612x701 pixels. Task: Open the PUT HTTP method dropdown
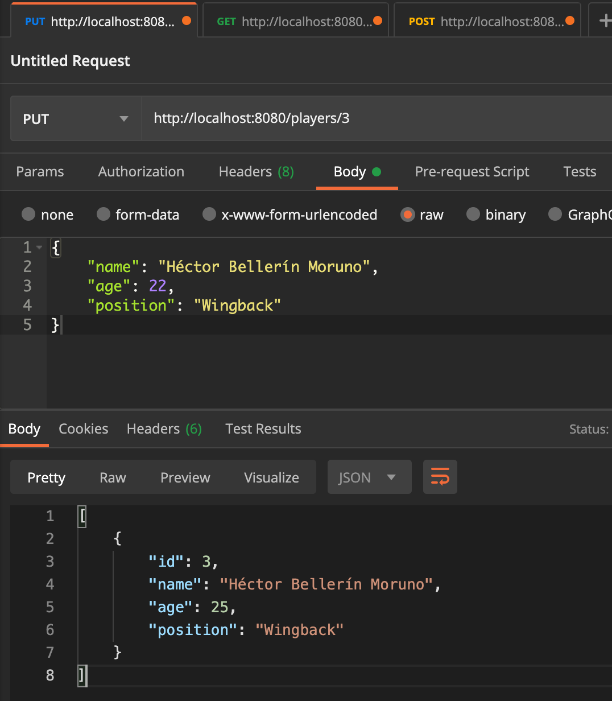point(76,119)
